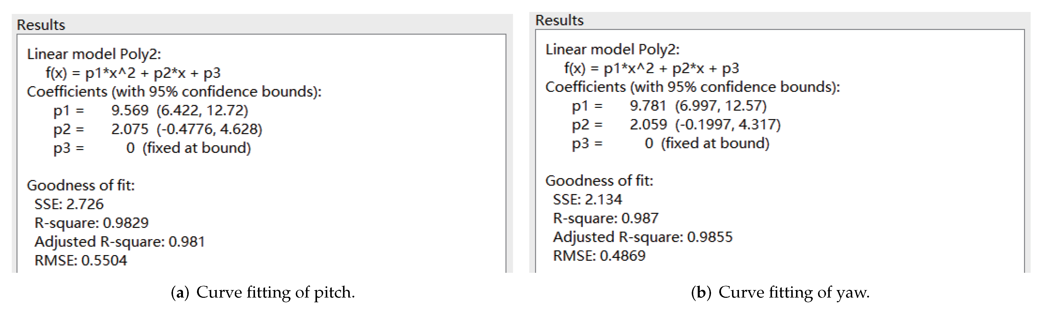The image size is (1042, 312).
Task: Select the p1 = 9.569 coefficient line
Action: click(x=150, y=110)
